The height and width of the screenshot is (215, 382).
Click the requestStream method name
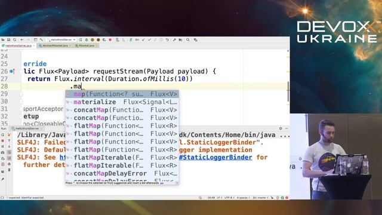tap(118, 71)
